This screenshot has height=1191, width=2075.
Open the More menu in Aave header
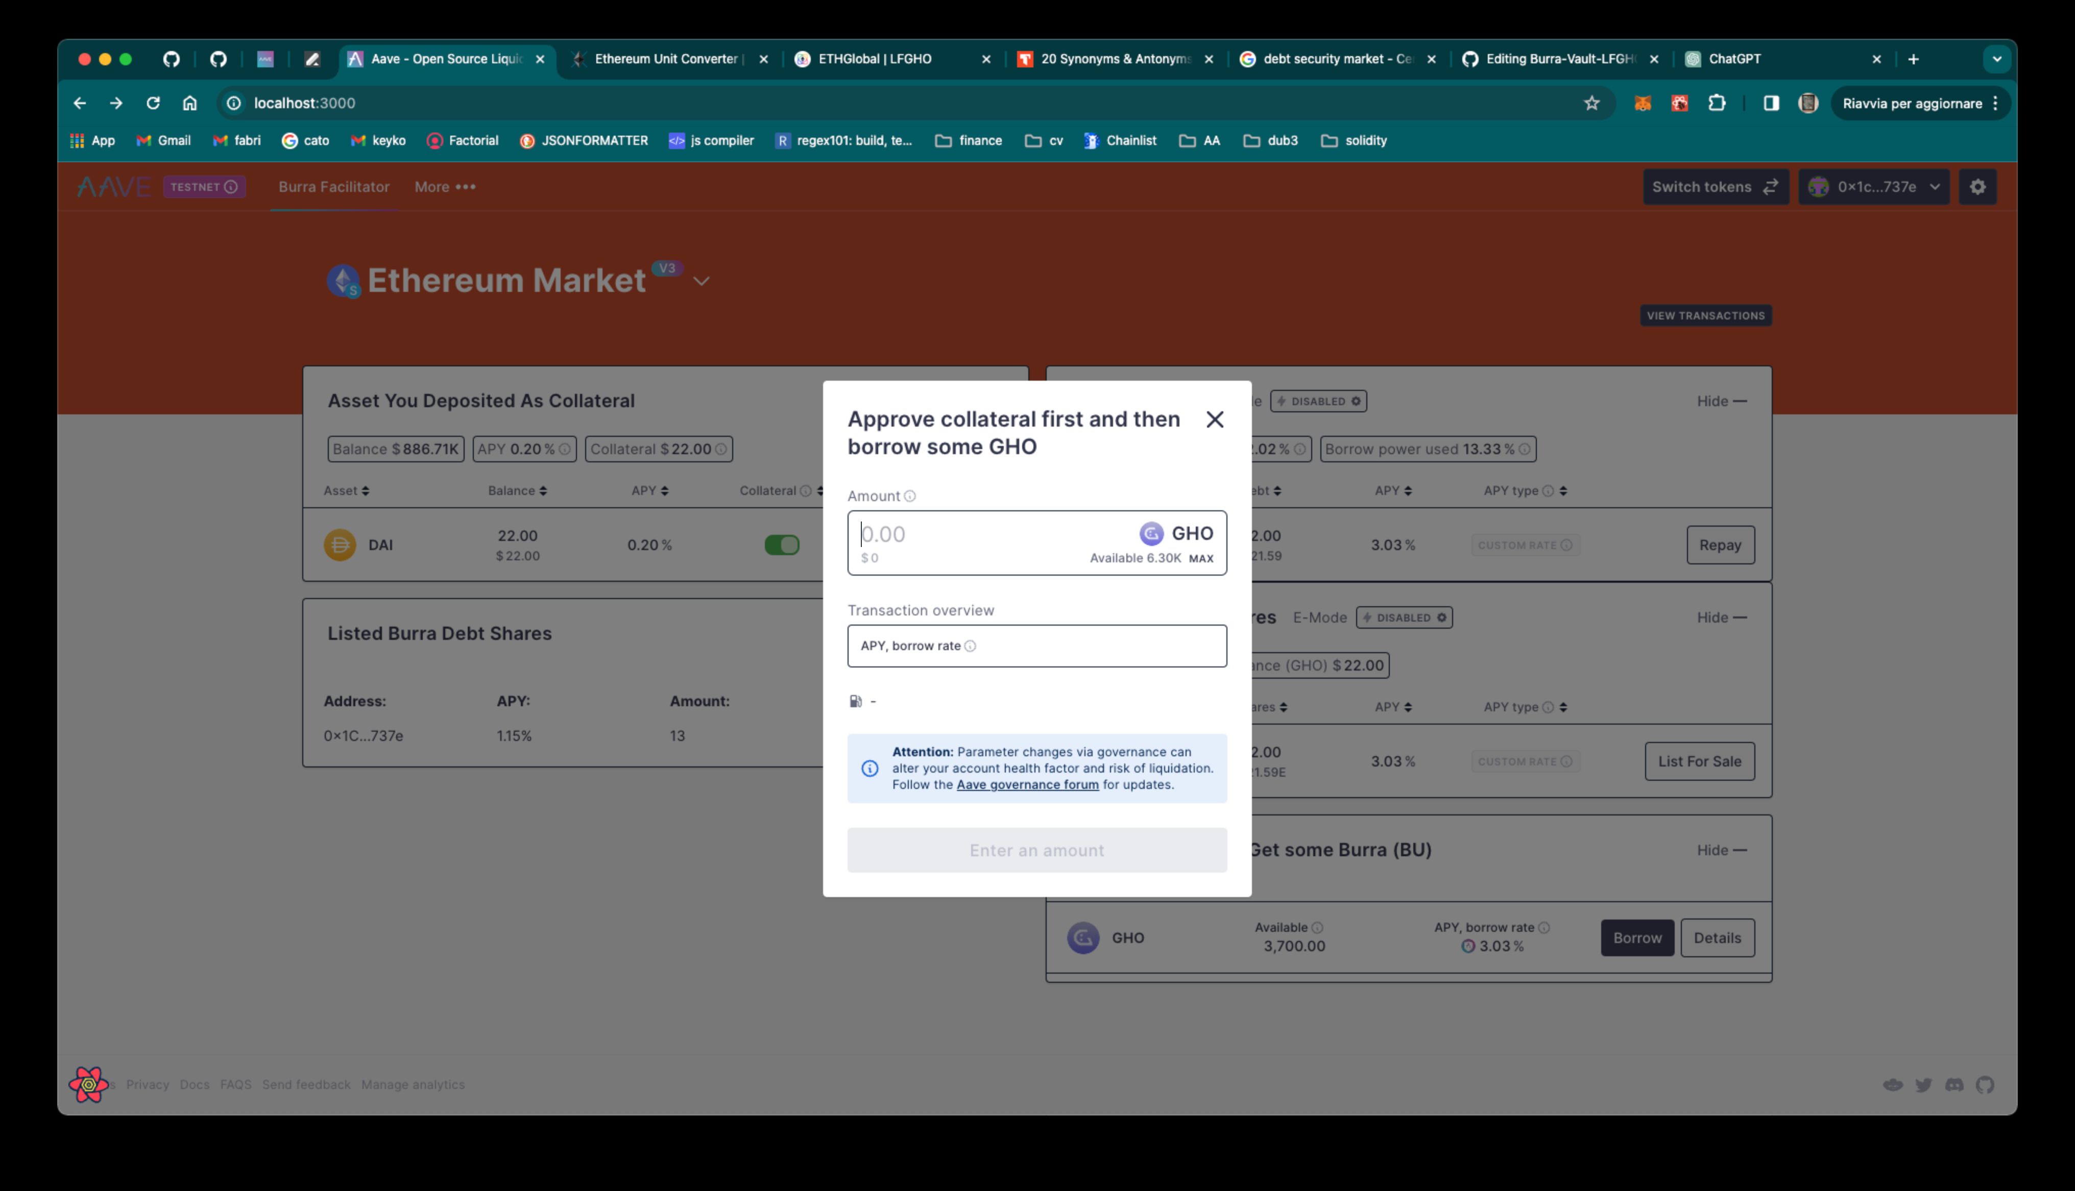[x=444, y=187]
